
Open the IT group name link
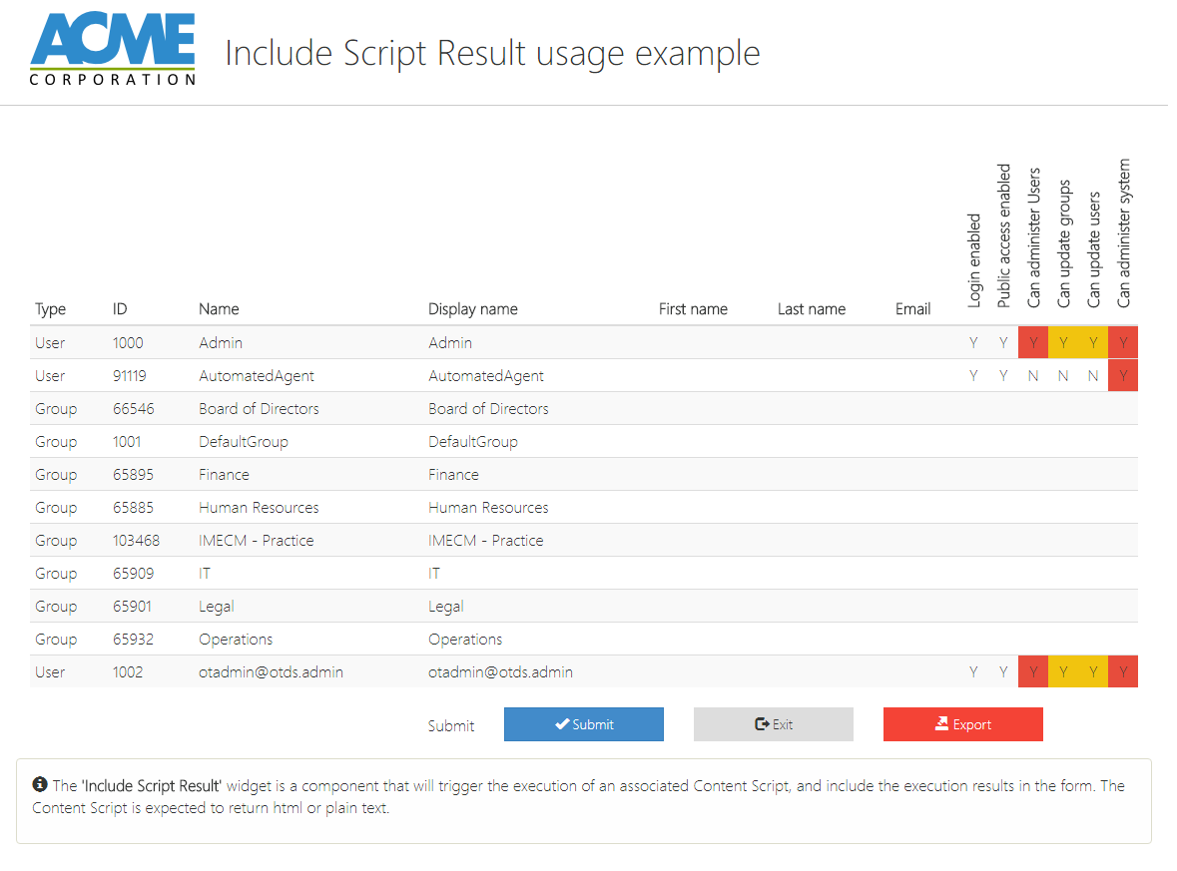pyautogui.click(x=205, y=574)
